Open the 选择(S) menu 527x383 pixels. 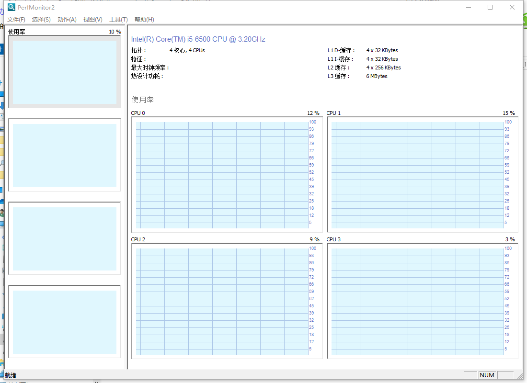(41, 20)
